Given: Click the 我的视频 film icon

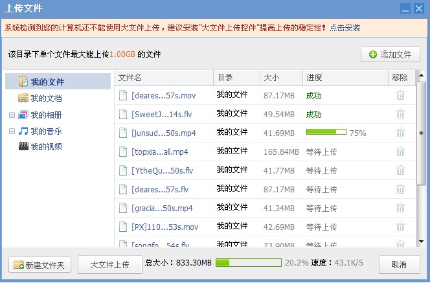Looking at the screenshot, I should 23,146.
